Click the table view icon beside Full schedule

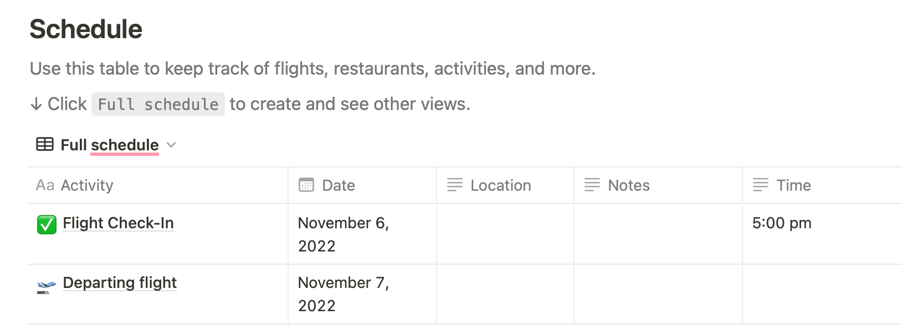[x=45, y=145]
